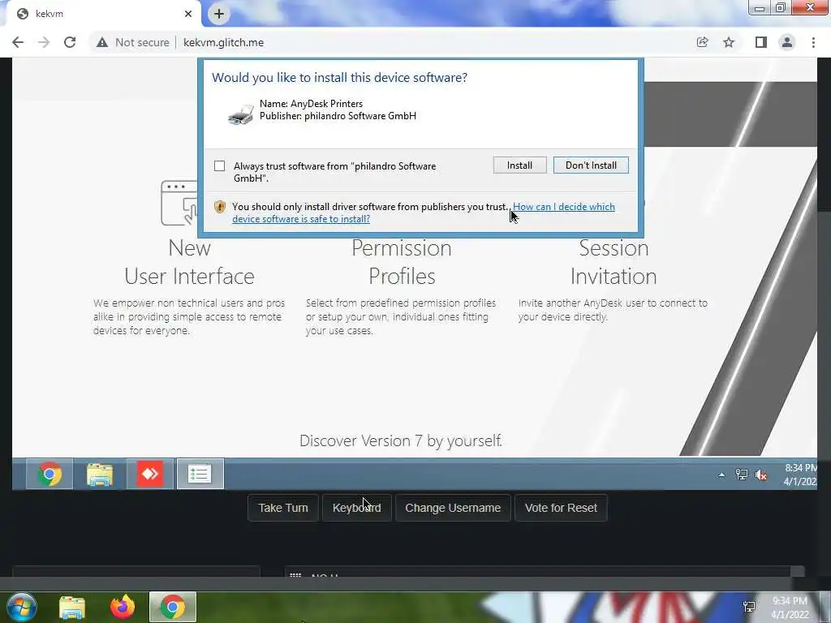Click the red AnyDesk icon in the VM taskbar
The width and height of the screenshot is (831, 623).
(x=150, y=474)
